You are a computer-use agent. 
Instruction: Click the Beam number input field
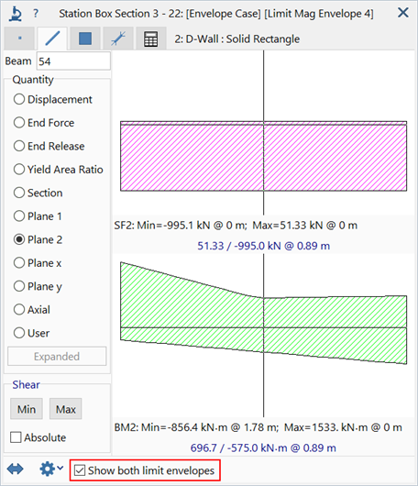73,61
